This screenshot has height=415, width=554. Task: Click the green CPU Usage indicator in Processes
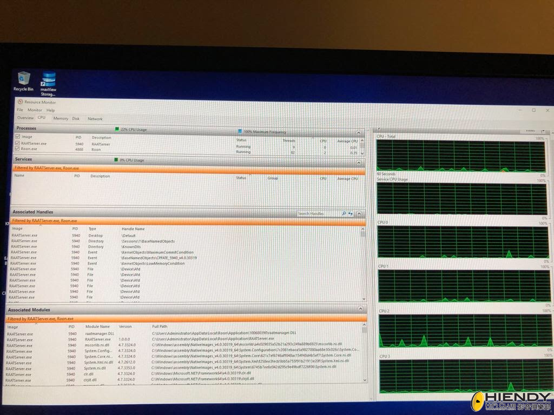(x=116, y=129)
